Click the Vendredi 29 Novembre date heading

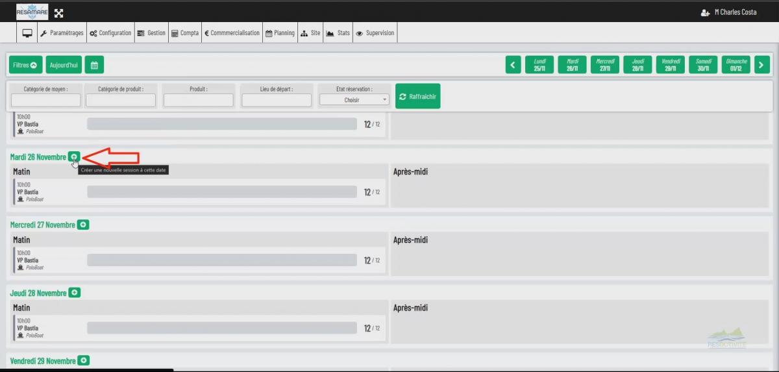[x=43, y=360]
